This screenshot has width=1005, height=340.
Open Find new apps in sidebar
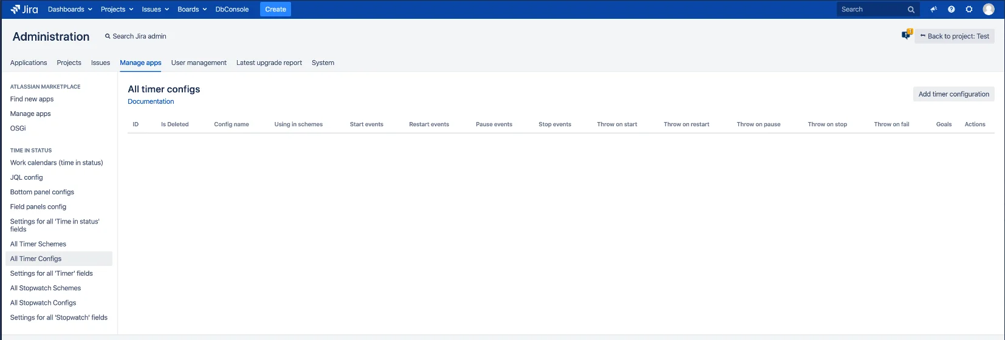click(32, 99)
